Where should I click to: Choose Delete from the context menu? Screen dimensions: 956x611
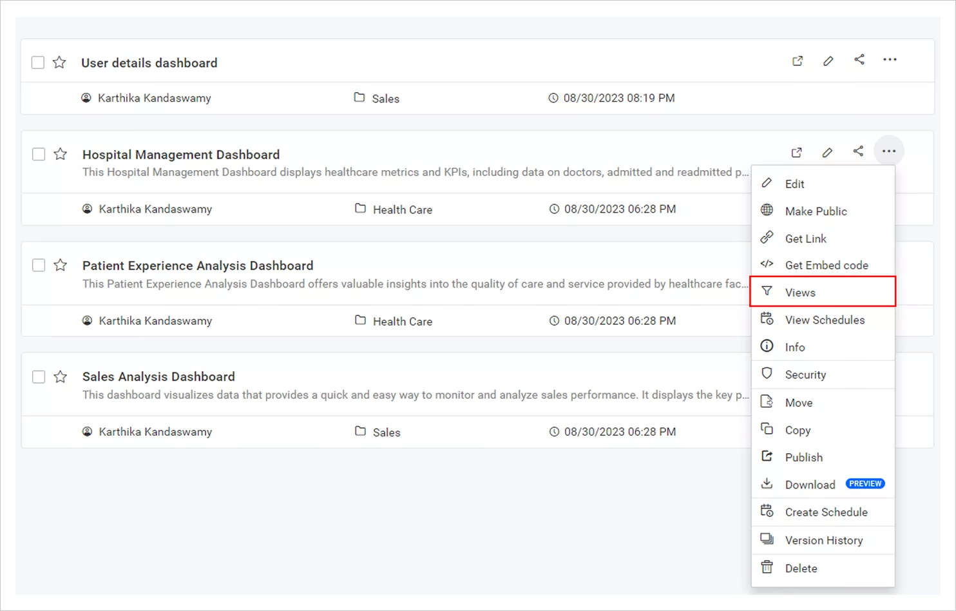(x=823, y=568)
